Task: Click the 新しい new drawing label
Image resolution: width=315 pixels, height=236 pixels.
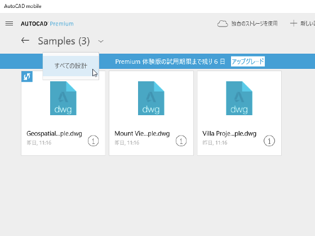Action: [308, 24]
